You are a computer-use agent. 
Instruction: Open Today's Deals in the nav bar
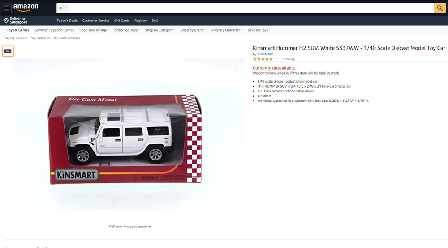tap(67, 21)
